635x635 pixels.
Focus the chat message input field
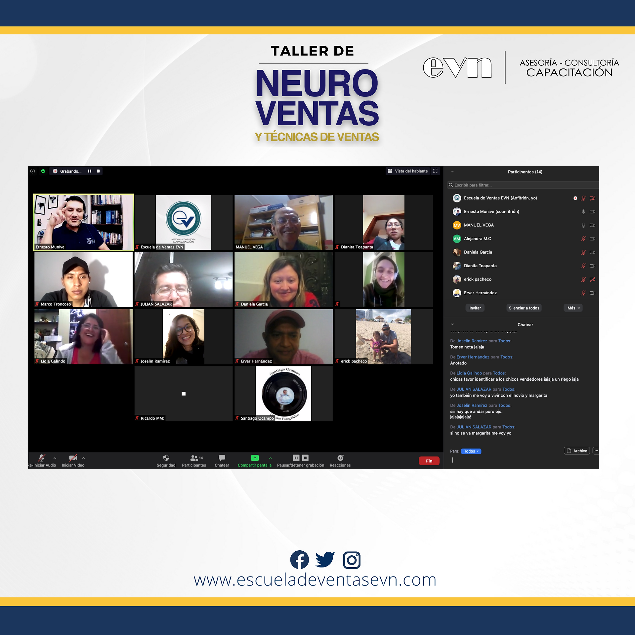(524, 460)
